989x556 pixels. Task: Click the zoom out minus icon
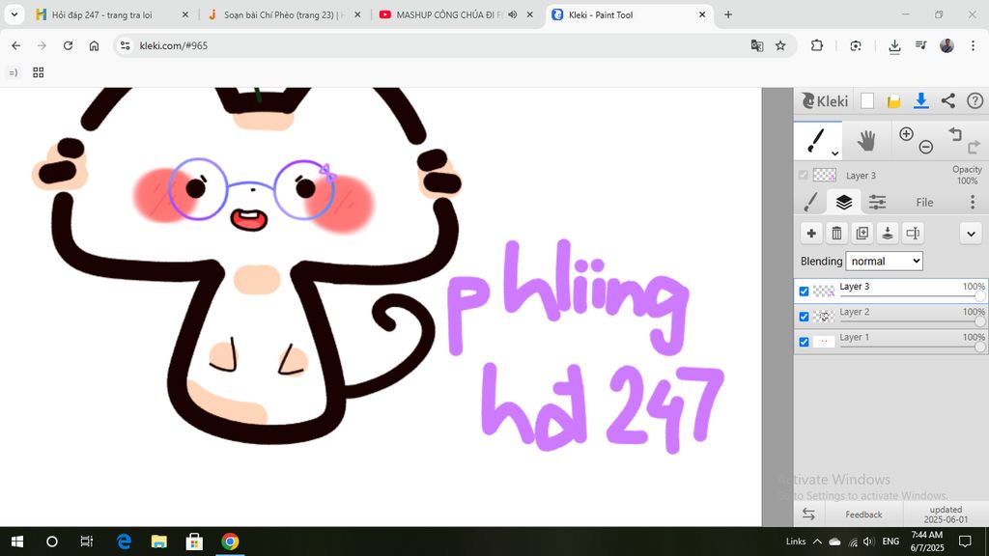click(x=926, y=148)
